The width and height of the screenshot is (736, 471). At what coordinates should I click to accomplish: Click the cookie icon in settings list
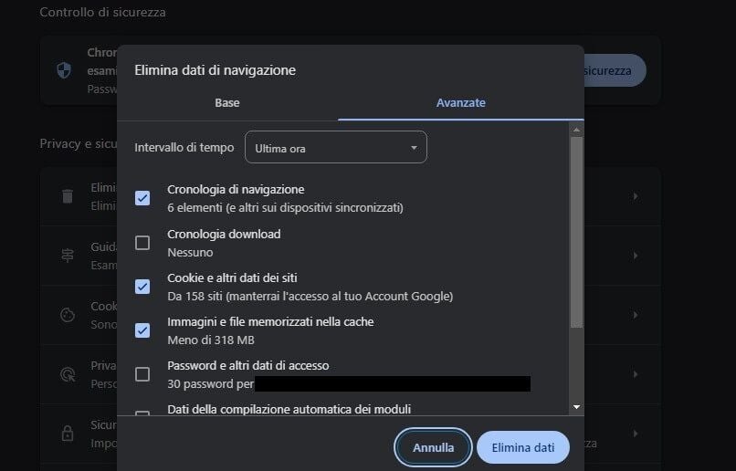click(x=68, y=315)
